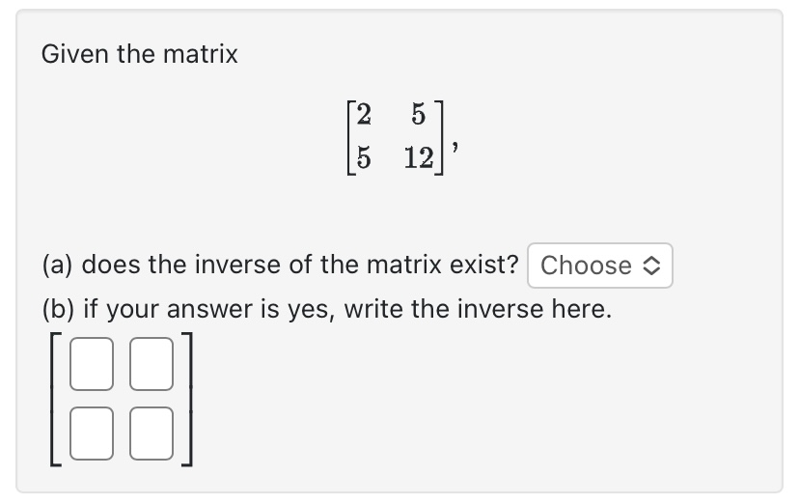
Task: Click the 'Given the matrix' heading text
Action: point(140,54)
